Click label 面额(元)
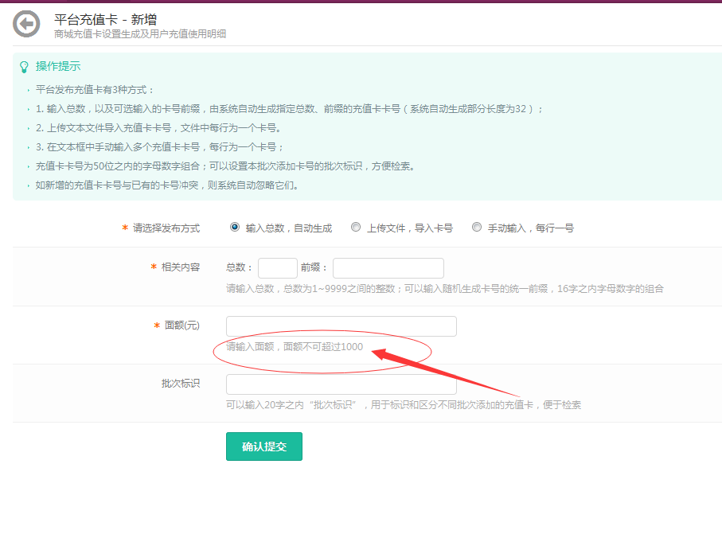 tap(182, 325)
